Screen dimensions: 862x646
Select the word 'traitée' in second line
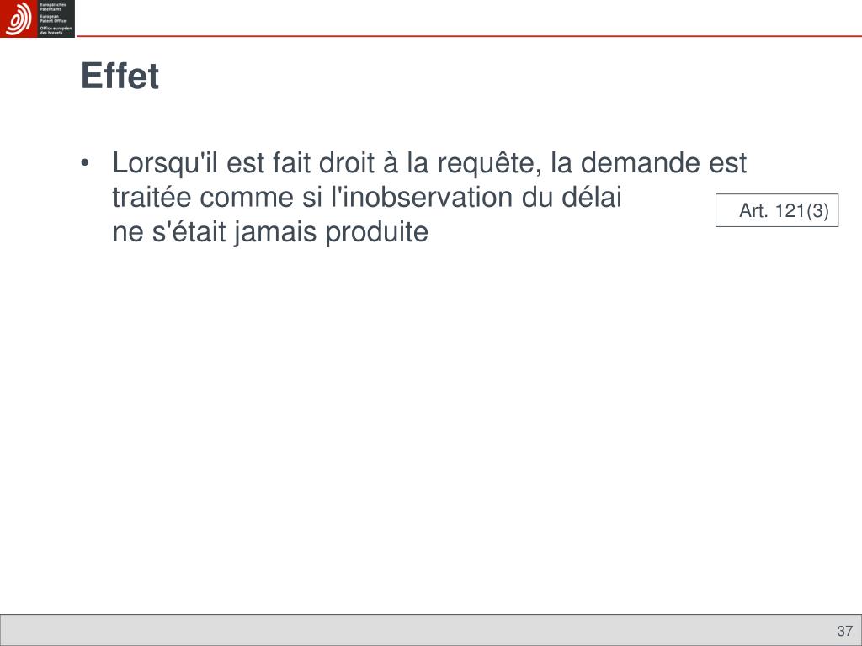(x=152, y=197)
